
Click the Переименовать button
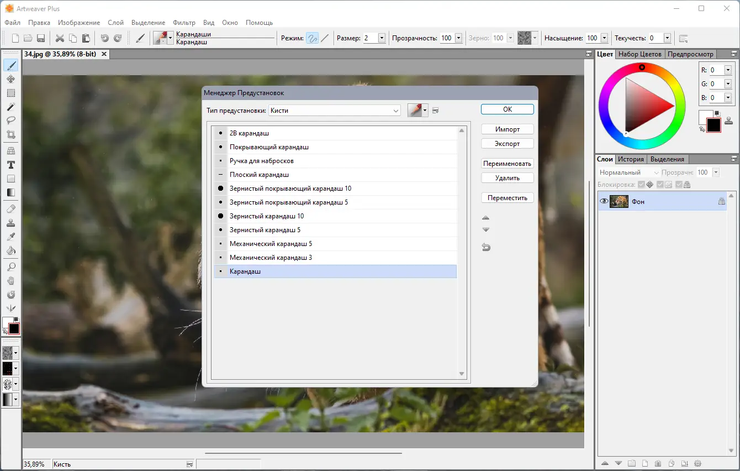click(x=507, y=163)
